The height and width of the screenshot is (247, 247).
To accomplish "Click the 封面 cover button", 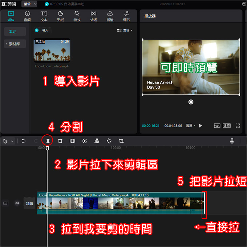I will [x=29, y=203].
